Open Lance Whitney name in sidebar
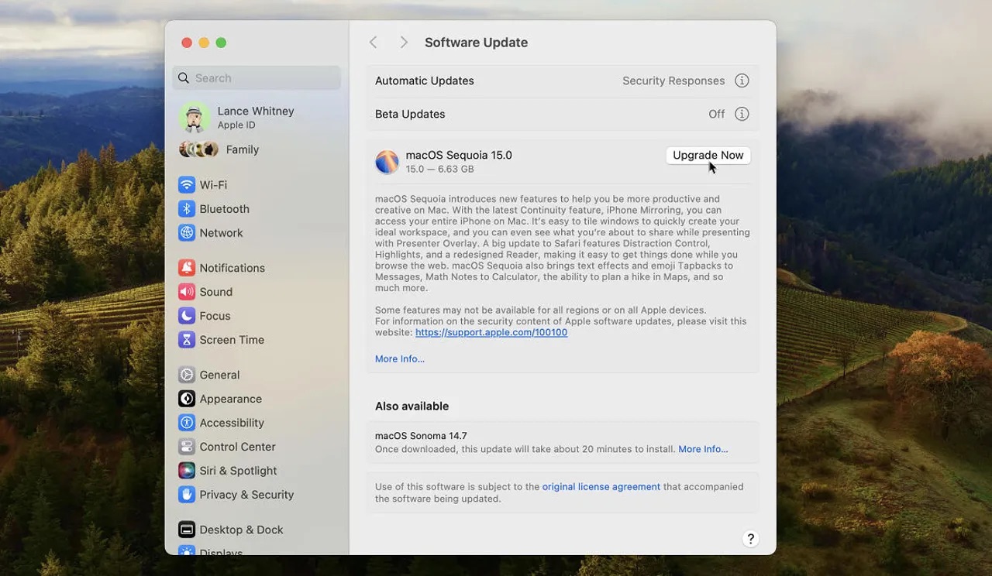 click(x=256, y=111)
